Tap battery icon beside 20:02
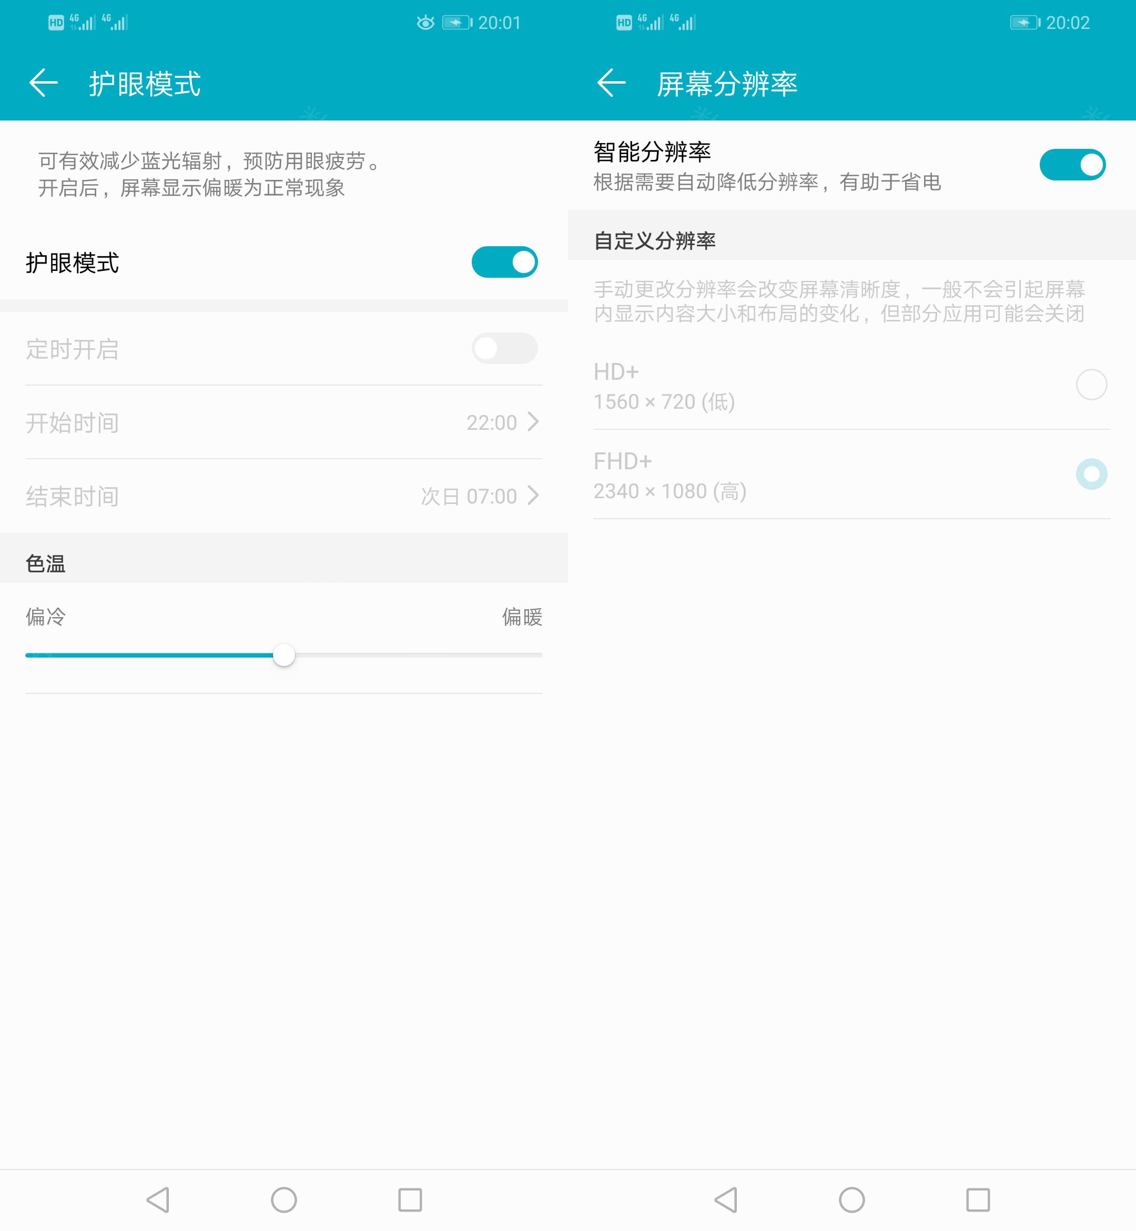The image size is (1136, 1231). coord(1026,23)
